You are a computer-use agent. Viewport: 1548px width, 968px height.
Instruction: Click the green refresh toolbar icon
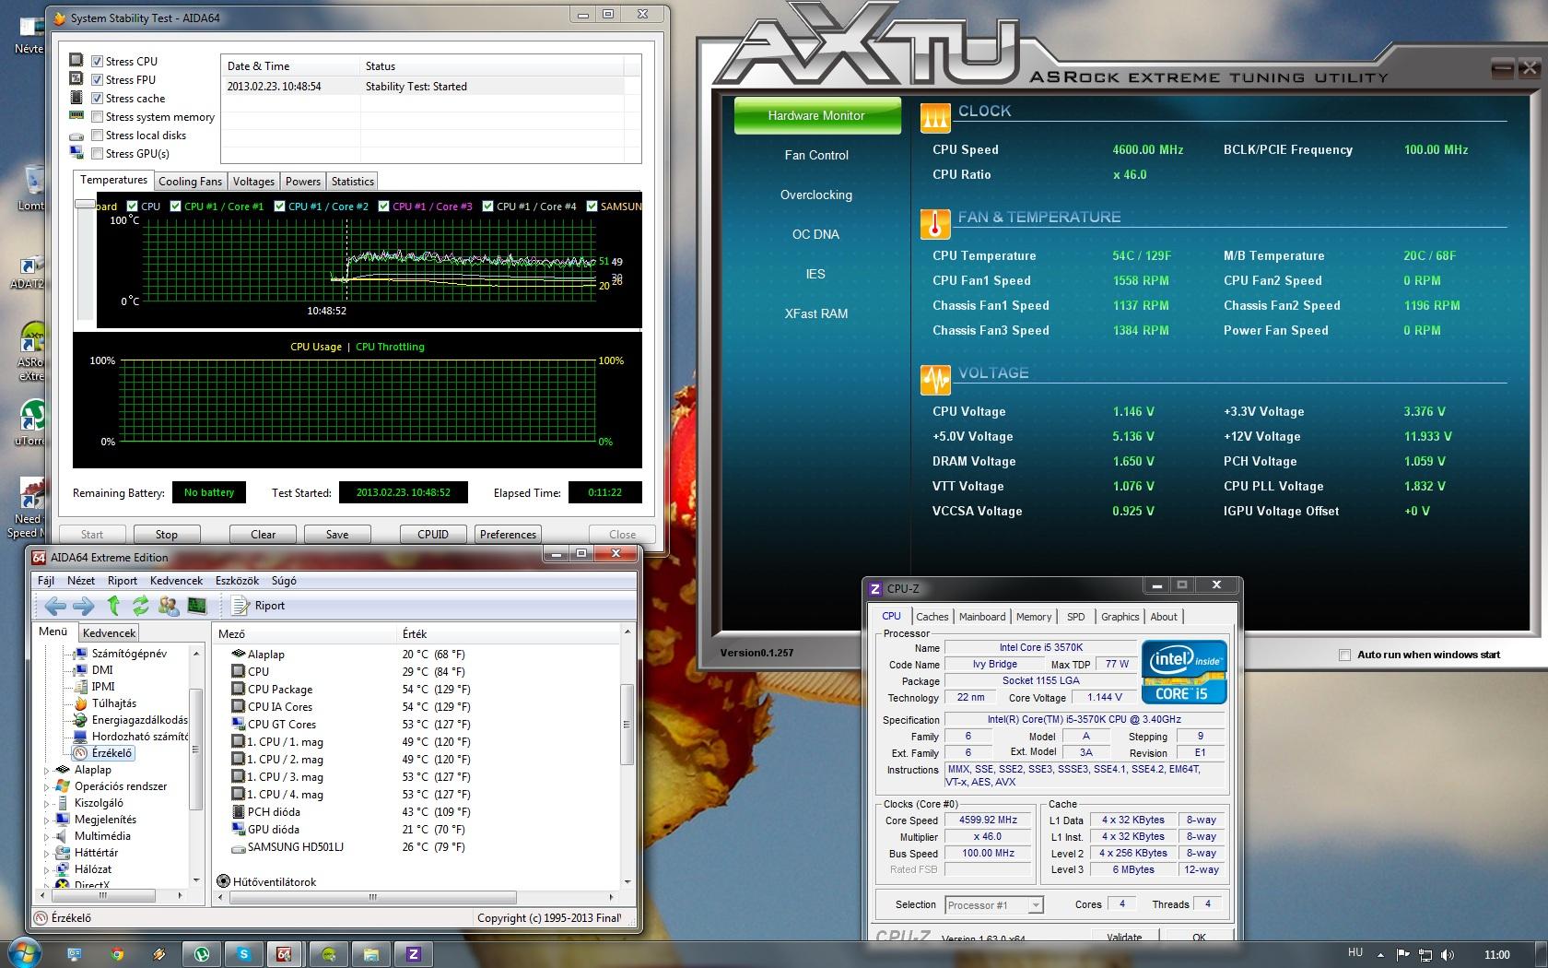140,606
